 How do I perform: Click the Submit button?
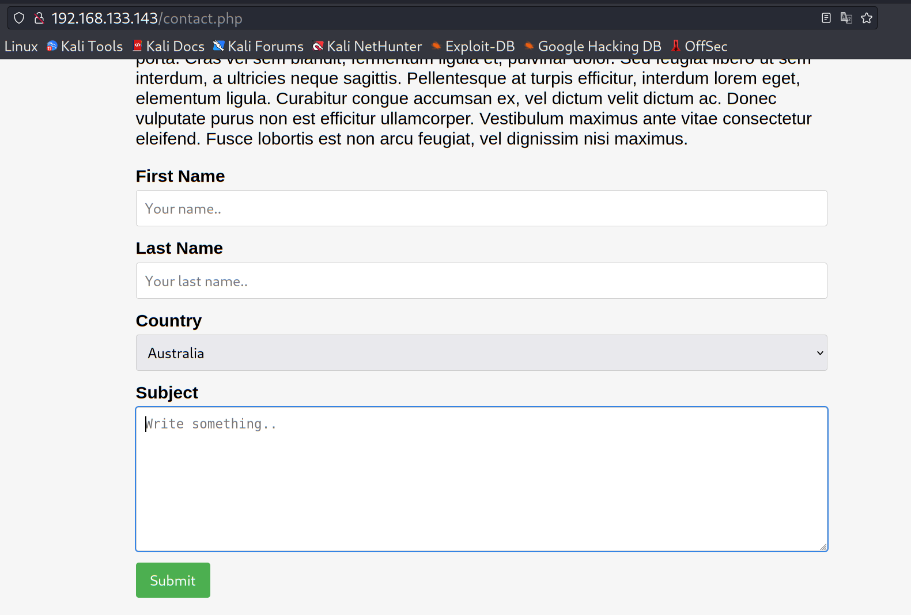pyautogui.click(x=173, y=580)
